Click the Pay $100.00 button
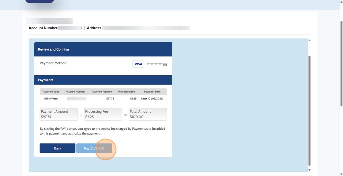This screenshot has width=343, height=176. coord(94,148)
